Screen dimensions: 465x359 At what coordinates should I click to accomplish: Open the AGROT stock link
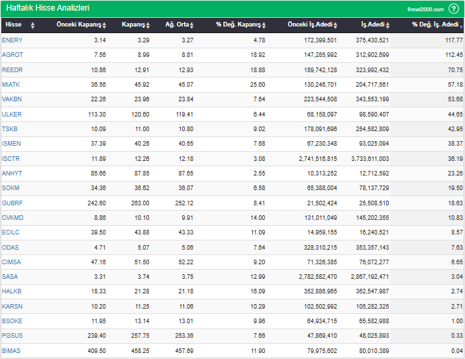click(13, 55)
